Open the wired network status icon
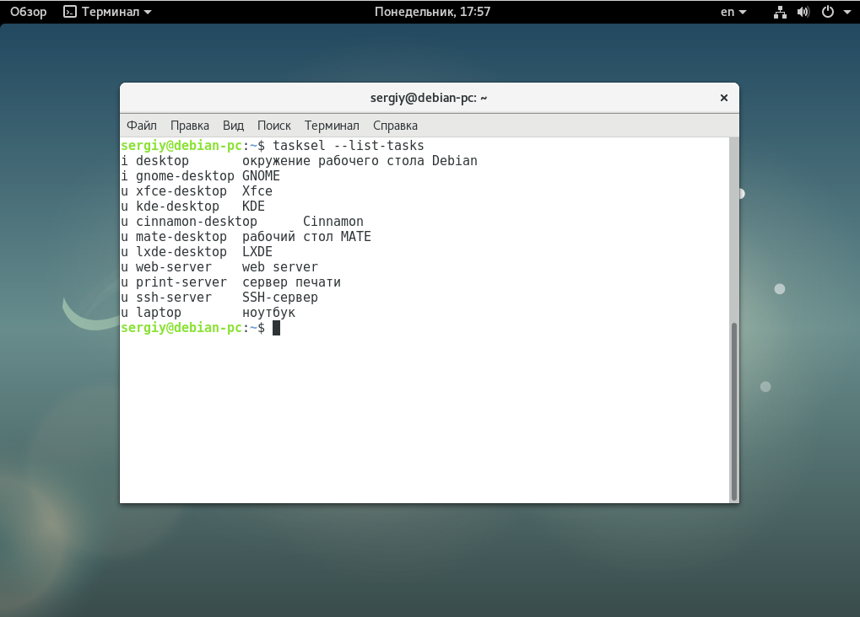860x617 pixels. [779, 12]
